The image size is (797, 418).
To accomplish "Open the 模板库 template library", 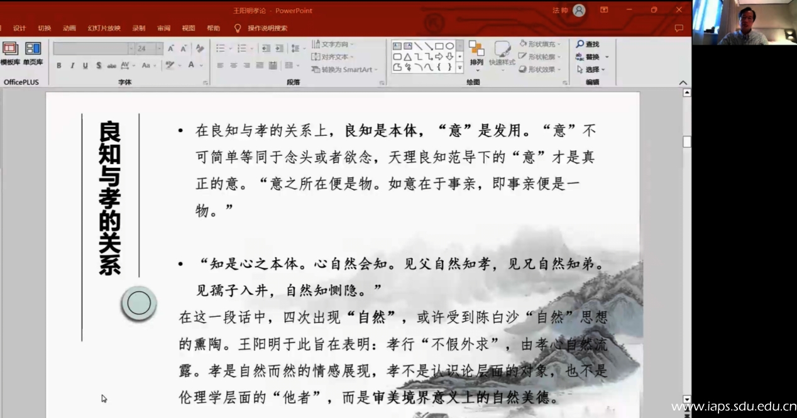I will click(x=10, y=53).
